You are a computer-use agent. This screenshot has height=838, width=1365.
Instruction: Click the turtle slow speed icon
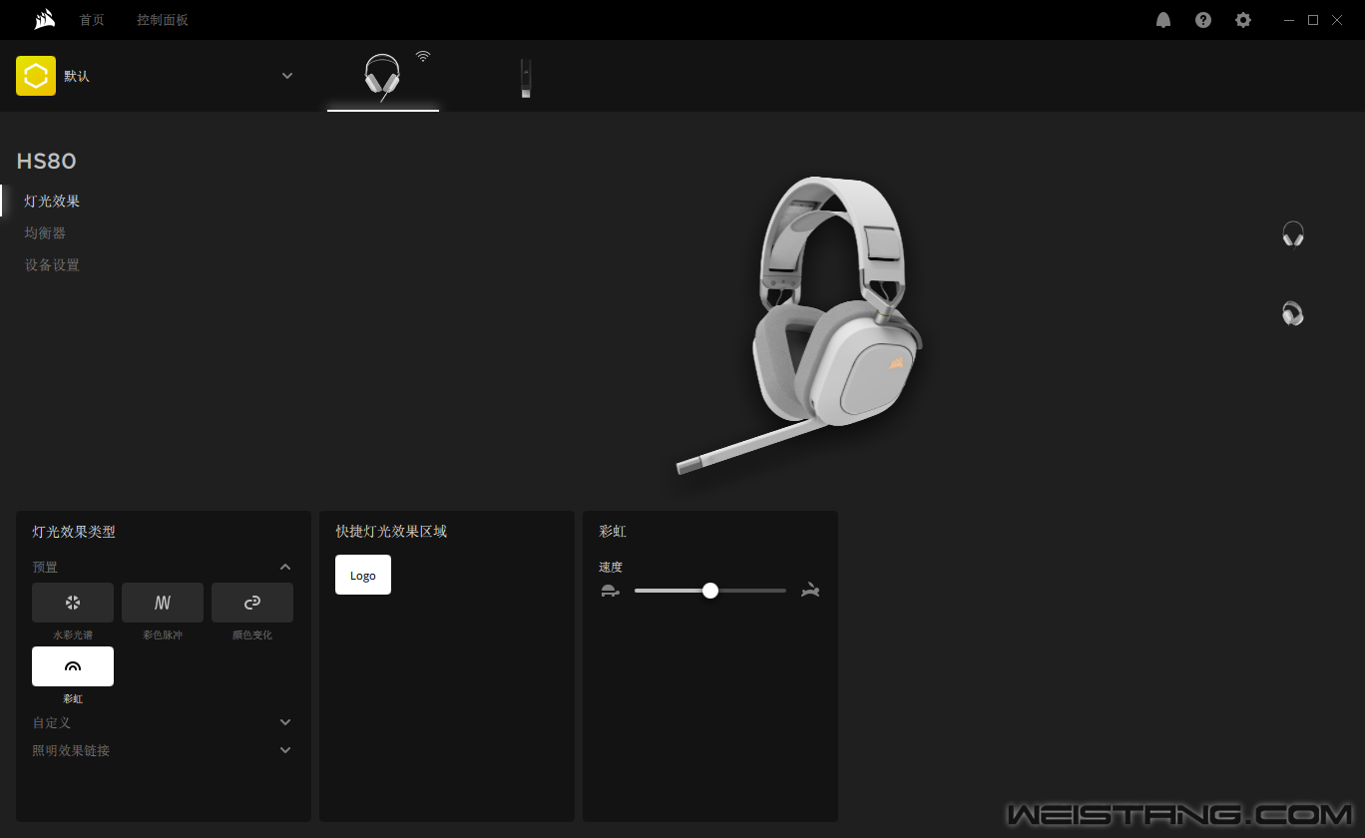tap(611, 591)
